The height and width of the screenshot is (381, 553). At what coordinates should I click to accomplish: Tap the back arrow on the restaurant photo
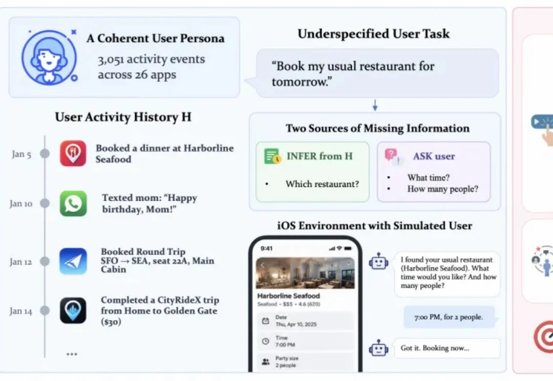tap(262, 265)
